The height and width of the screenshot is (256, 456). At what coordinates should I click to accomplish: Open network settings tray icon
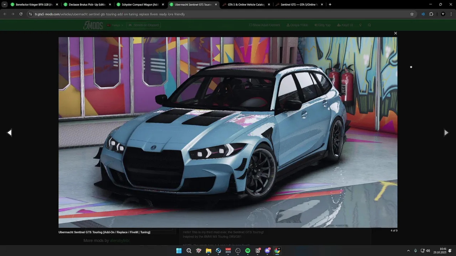423,251
